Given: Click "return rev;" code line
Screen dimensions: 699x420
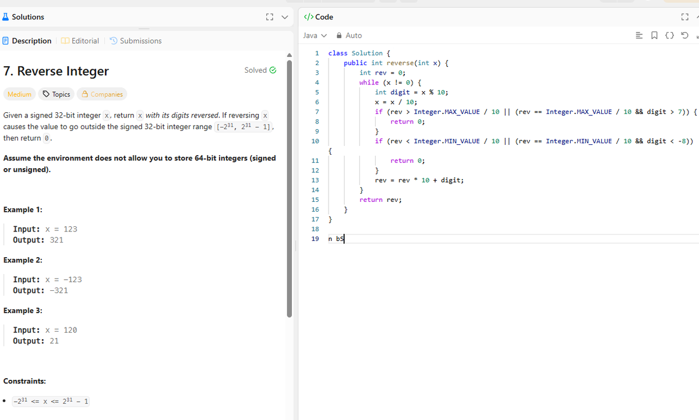Looking at the screenshot, I should point(380,200).
